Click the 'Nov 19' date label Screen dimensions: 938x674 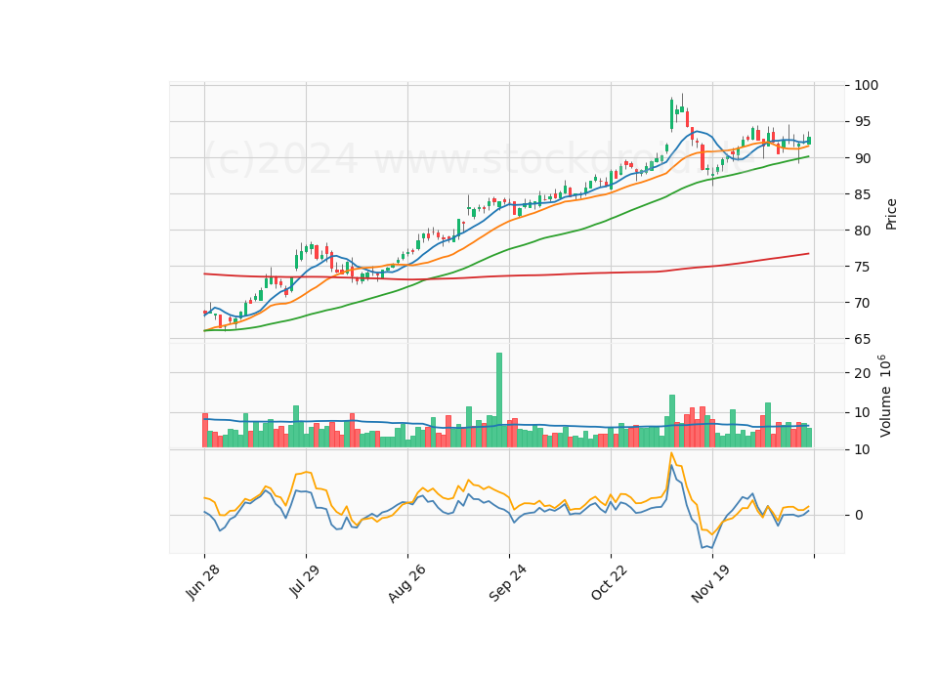pos(709,583)
